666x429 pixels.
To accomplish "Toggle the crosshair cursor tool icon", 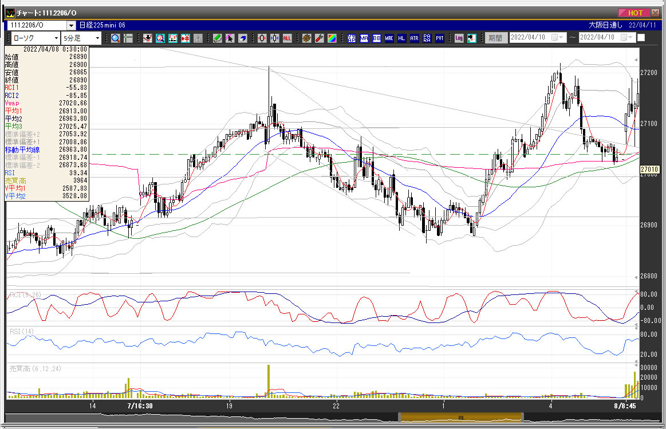I will tap(128, 38).
